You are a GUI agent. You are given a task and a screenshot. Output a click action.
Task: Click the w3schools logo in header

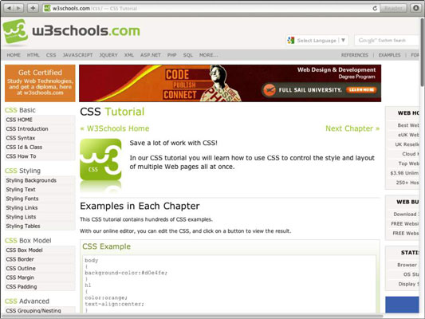point(71,31)
